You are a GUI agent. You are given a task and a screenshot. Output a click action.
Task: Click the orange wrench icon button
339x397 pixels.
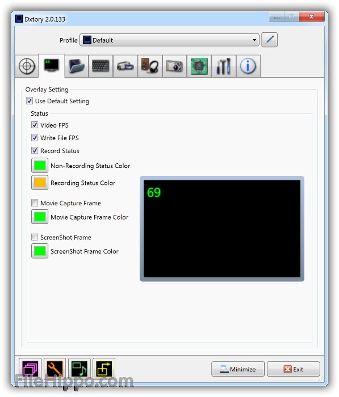tap(55, 369)
